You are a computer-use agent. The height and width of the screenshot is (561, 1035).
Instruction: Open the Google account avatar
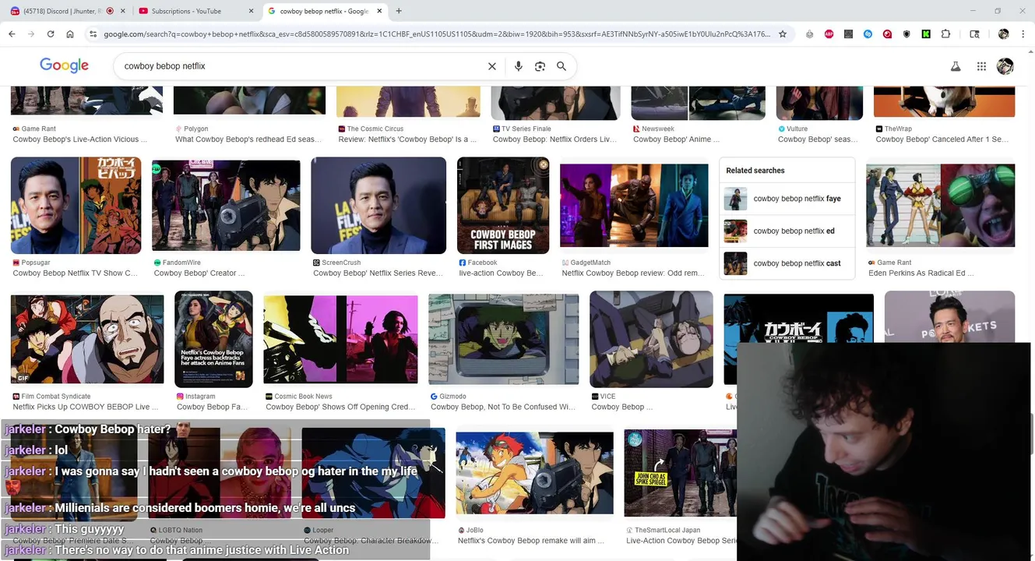(1005, 66)
